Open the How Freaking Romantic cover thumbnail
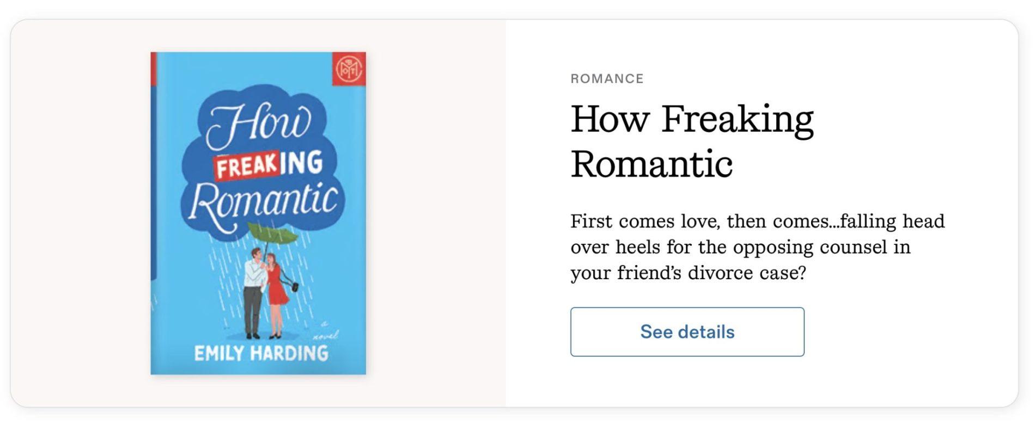1035x425 pixels. click(x=258, y=213)
